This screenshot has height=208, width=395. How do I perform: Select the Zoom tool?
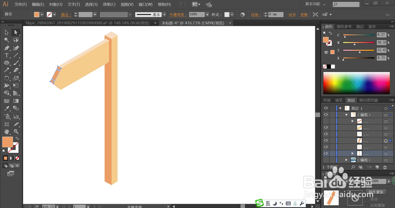[x=16, y=132]
